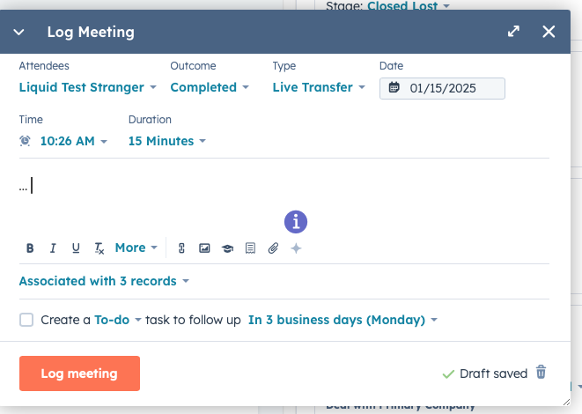The image size is (582, 414).
Task: Insert a link using the link icon
Action: pos(181,248)
